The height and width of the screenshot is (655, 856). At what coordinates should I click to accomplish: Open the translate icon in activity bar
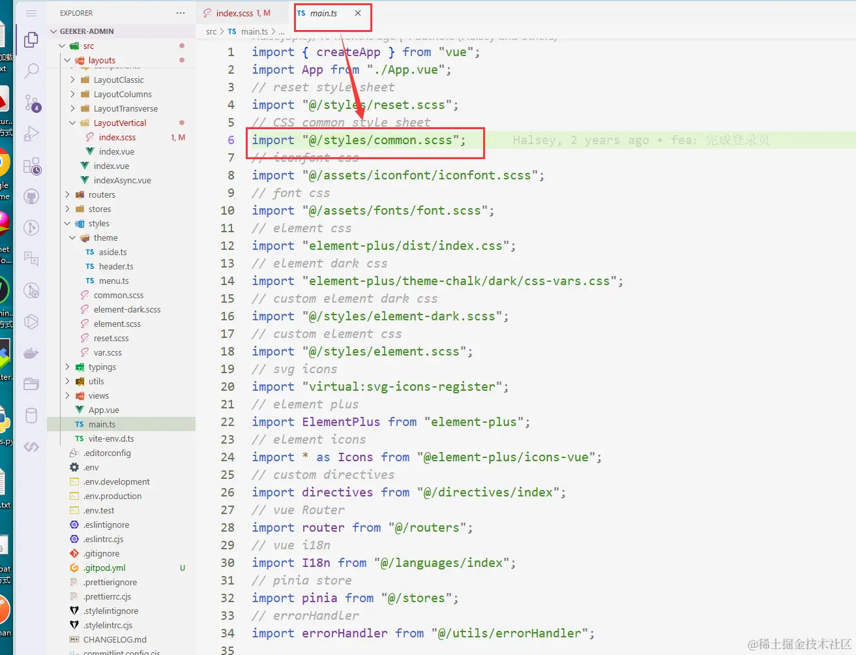pos(31,259)
